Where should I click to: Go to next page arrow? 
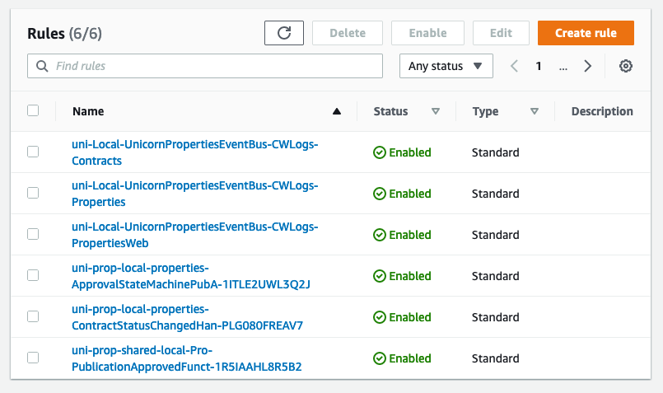[x=587, y=66]
